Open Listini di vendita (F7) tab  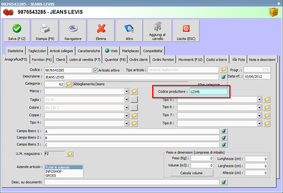tap(85, 60)
